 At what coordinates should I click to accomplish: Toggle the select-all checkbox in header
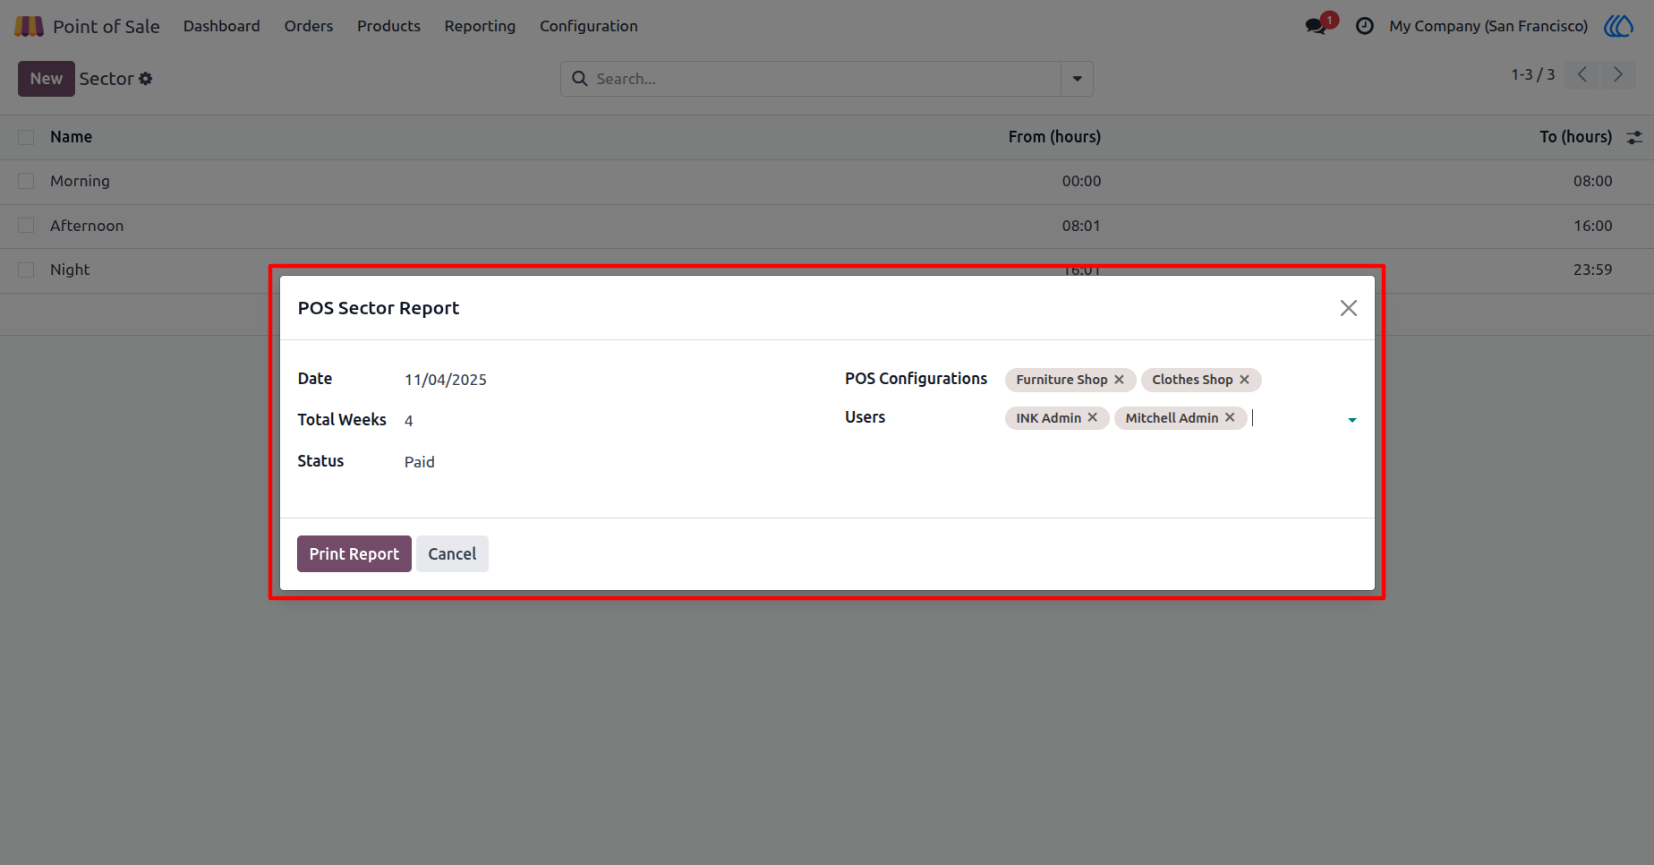click(x=26, y=137)
